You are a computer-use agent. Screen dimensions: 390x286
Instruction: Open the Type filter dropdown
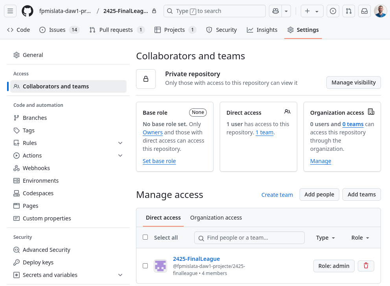point(326,238)
